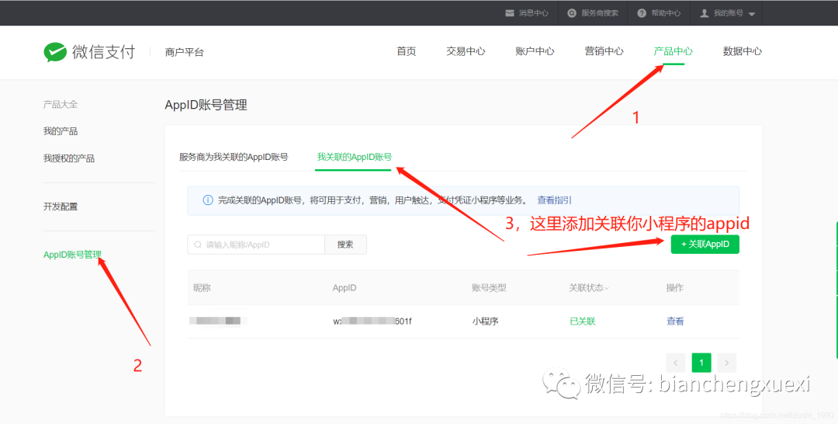This screenshot has width=838, height=424.
Task: Select page 1 in pagination
Action: point(701,363)
